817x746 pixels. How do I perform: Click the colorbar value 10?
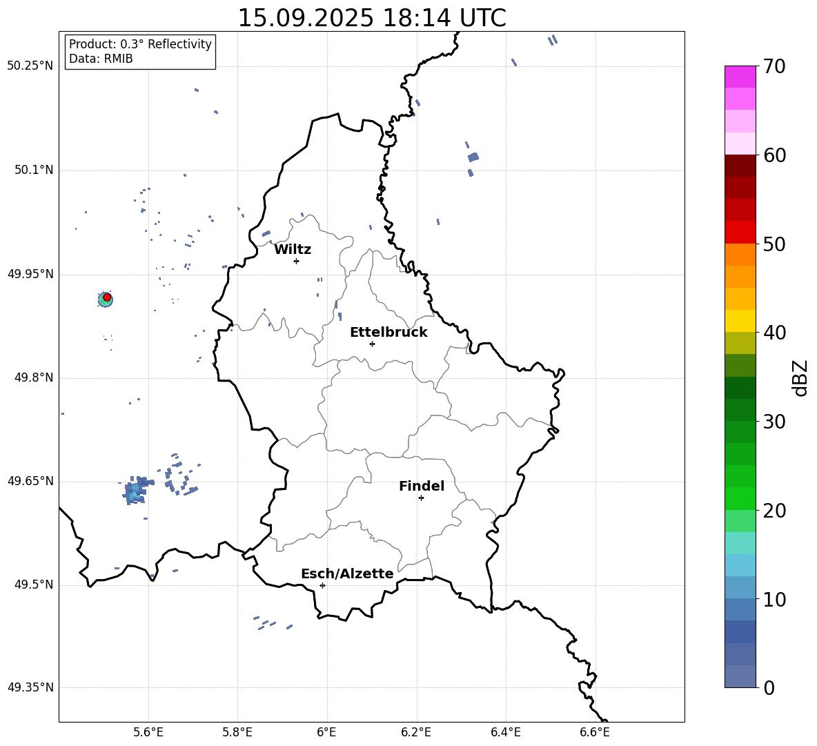pos(775,599)
